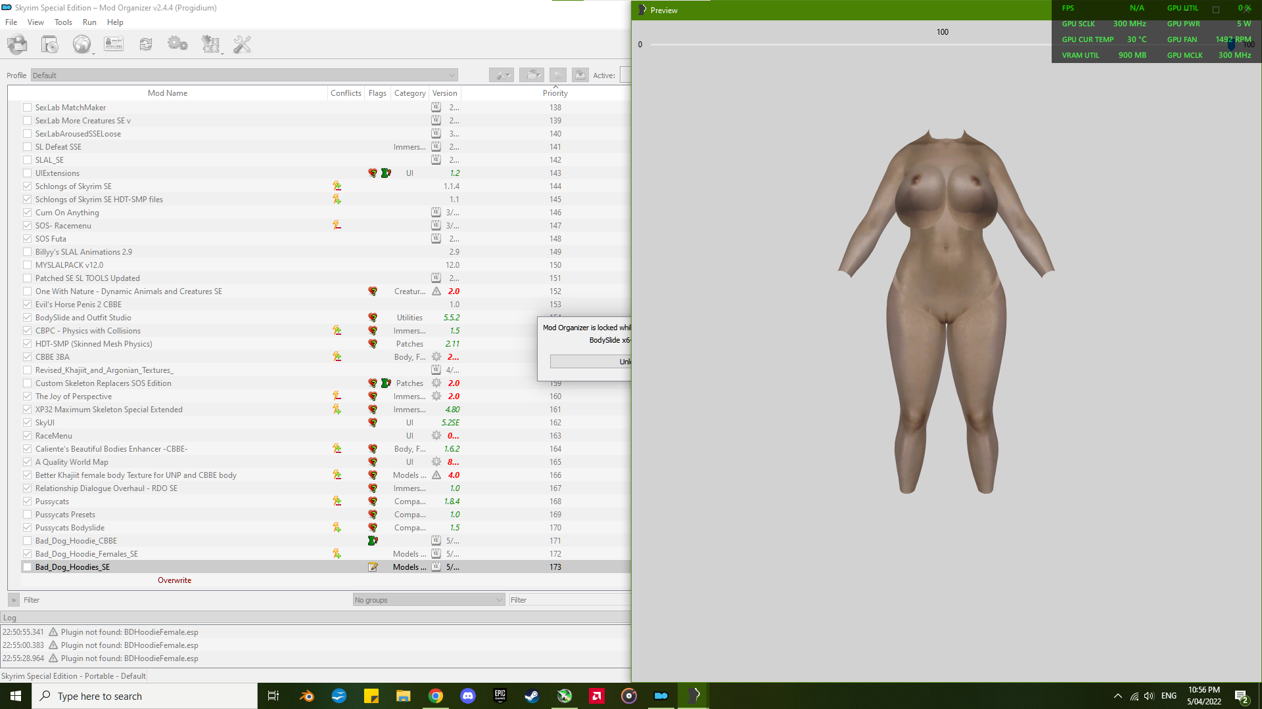Open the Windows Start menu
This screenshot has height=709, width=1262.
coord(16,696)
